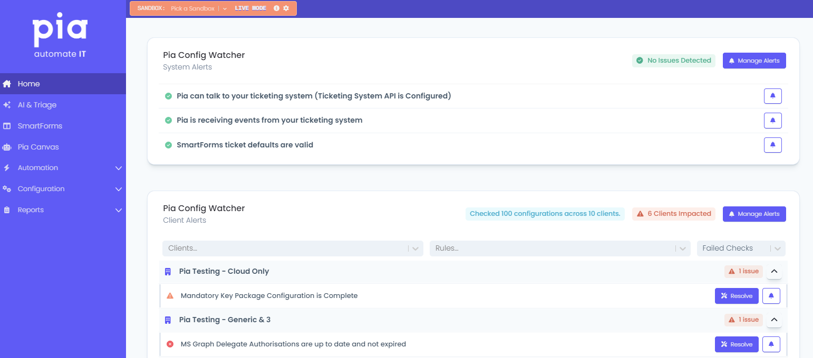Click the LIVE MODE label
The width and height of the screenshot is (813, 358).
click(250, 8)
